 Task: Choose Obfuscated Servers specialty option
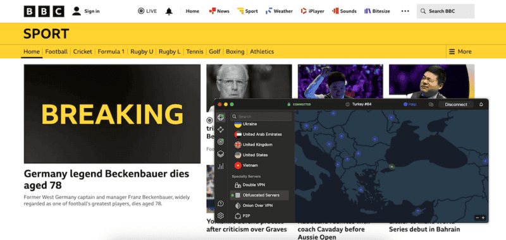point(259,195)
